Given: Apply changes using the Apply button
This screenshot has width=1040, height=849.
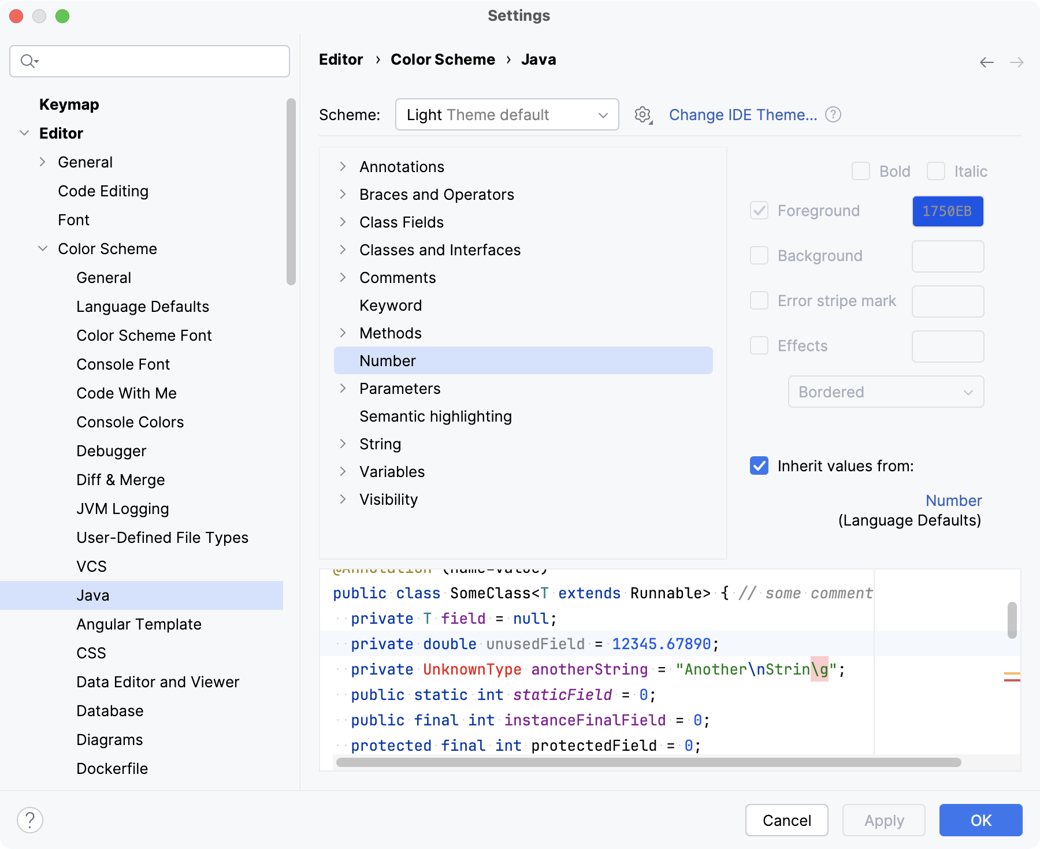Looking at the screenshot, I should [x=883, y=820].
